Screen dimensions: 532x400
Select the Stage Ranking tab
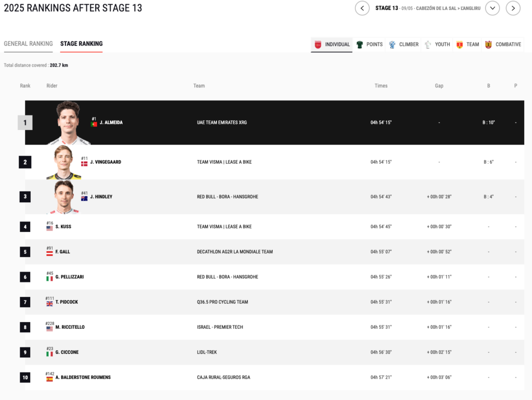(81, 44)
